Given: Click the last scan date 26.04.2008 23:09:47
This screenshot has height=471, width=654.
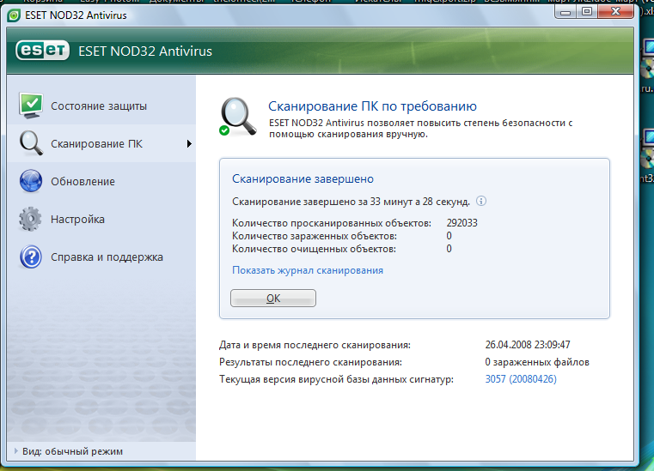Looking at the screenshot, I should (x=527, y=345).
